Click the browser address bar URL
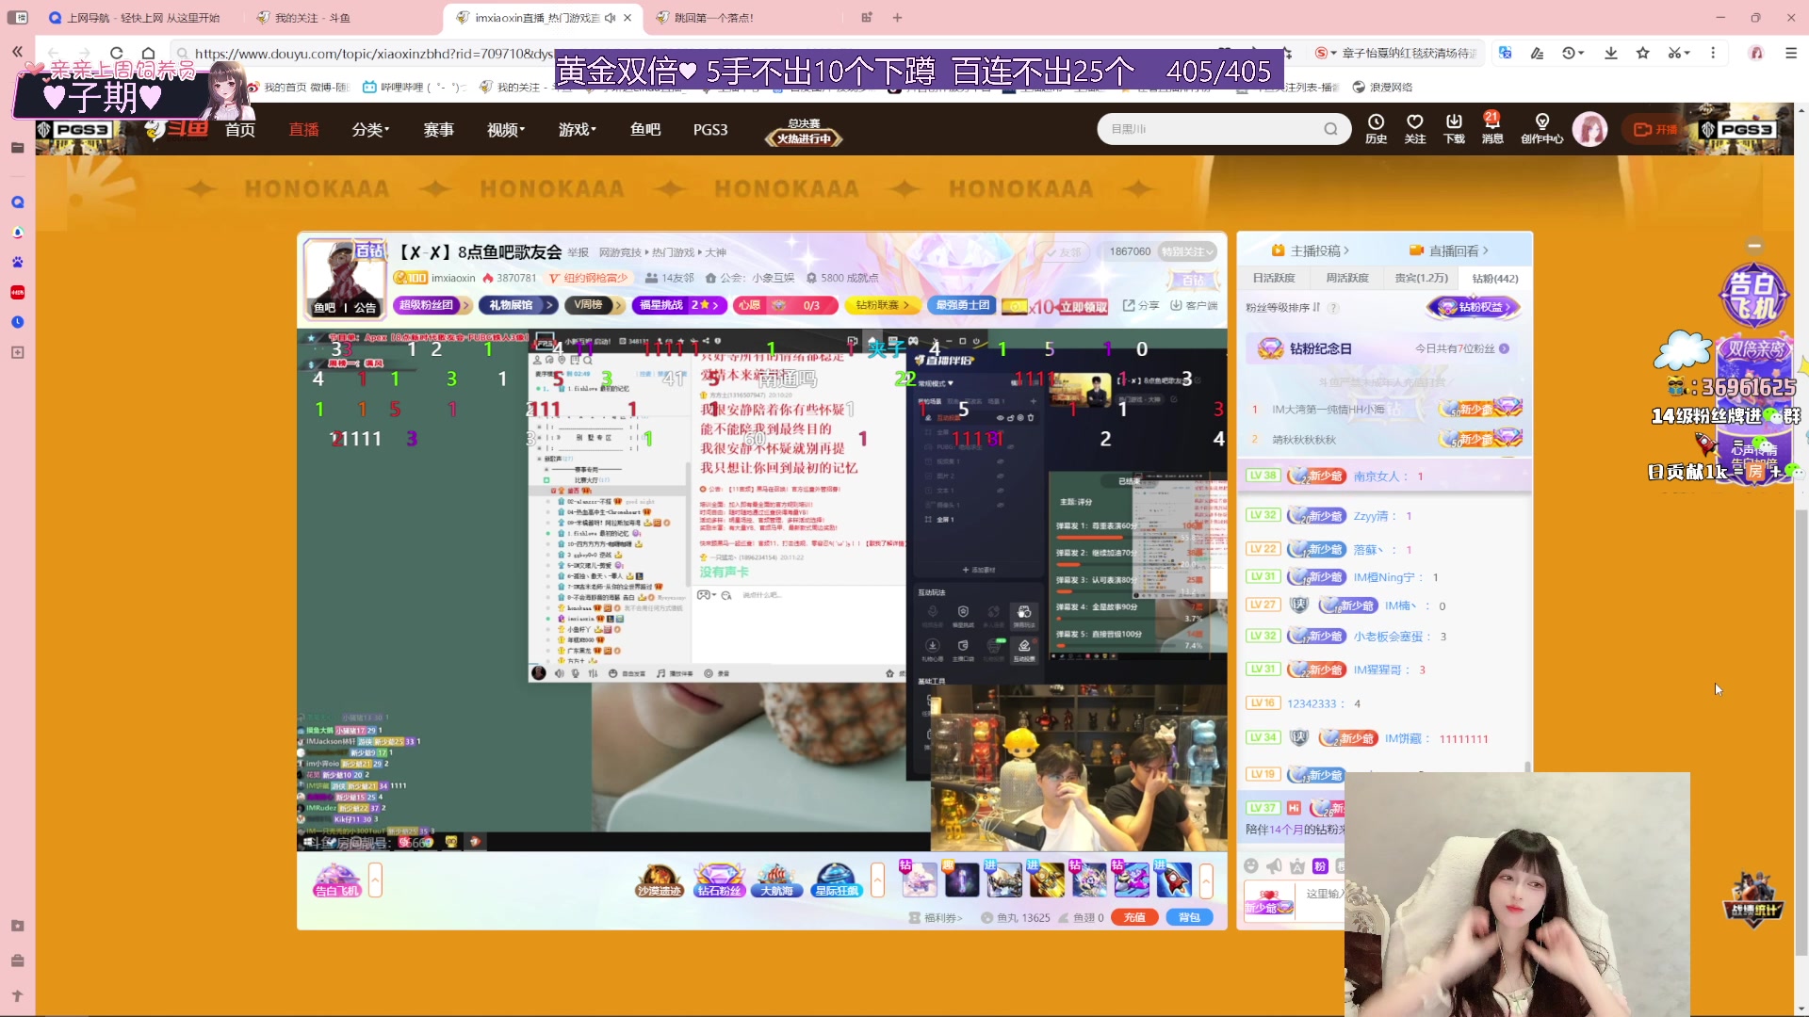Image resolution: width=1809 pixels, height=1017 pixels. point(374,54)
